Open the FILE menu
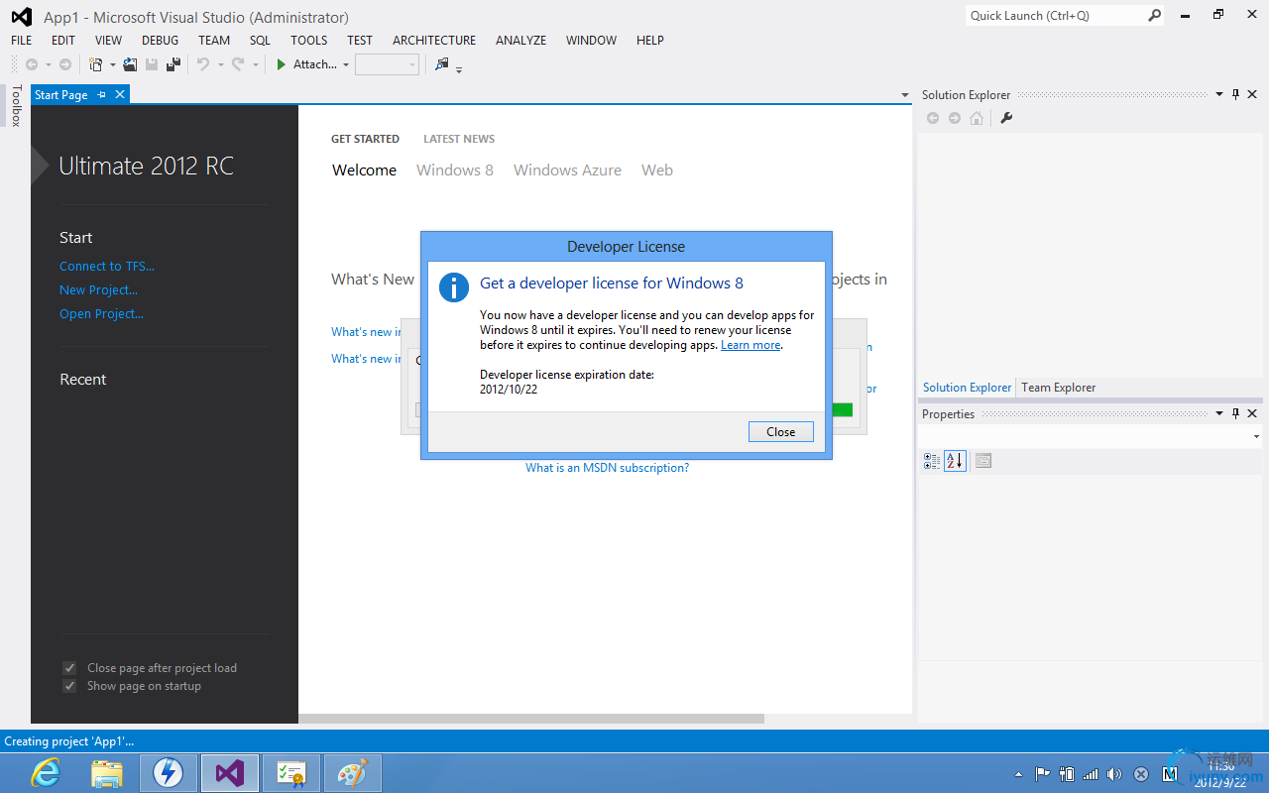This screenshot has width=1269, height=793. click(22, 41)
